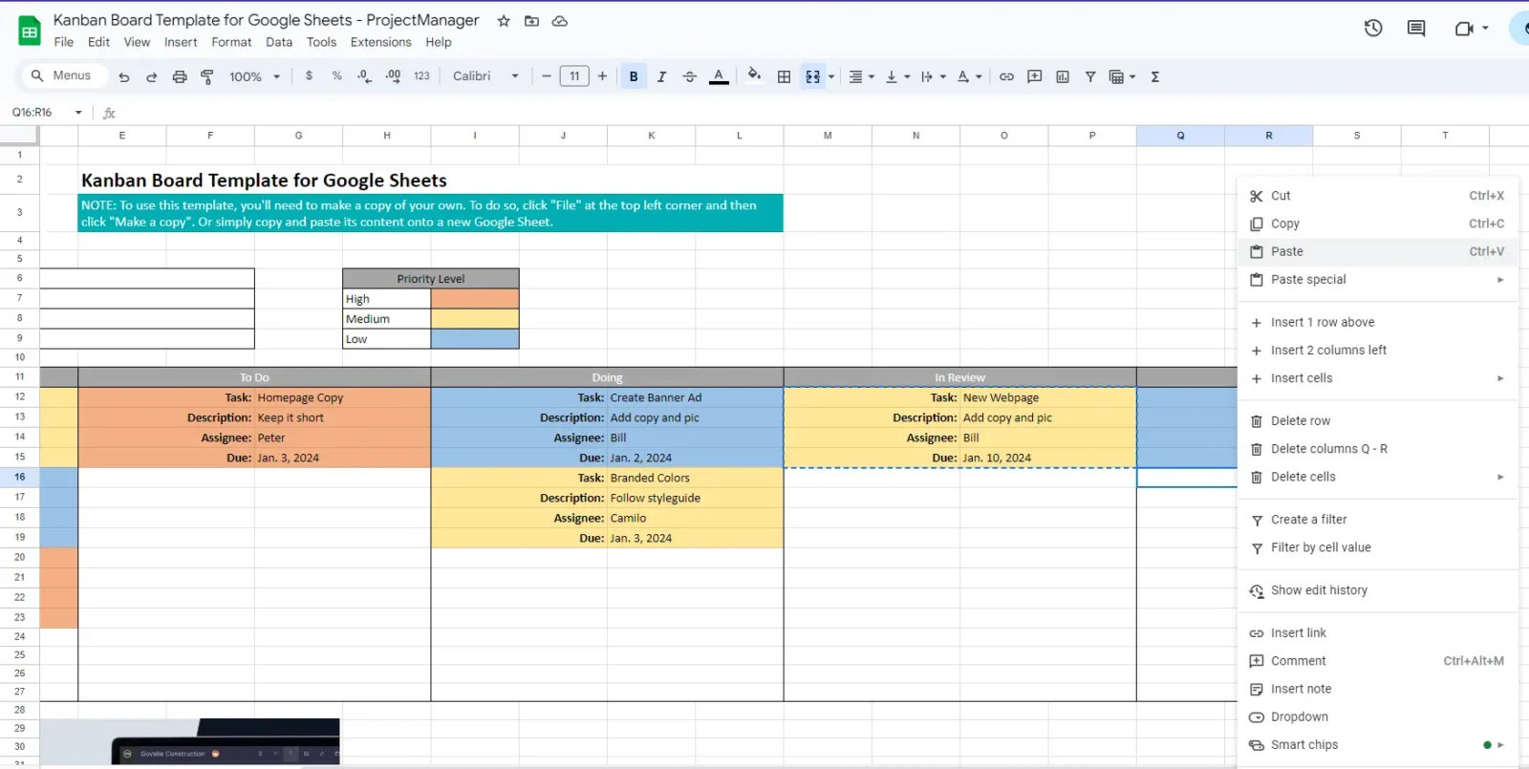Open the Data menu

279,42
